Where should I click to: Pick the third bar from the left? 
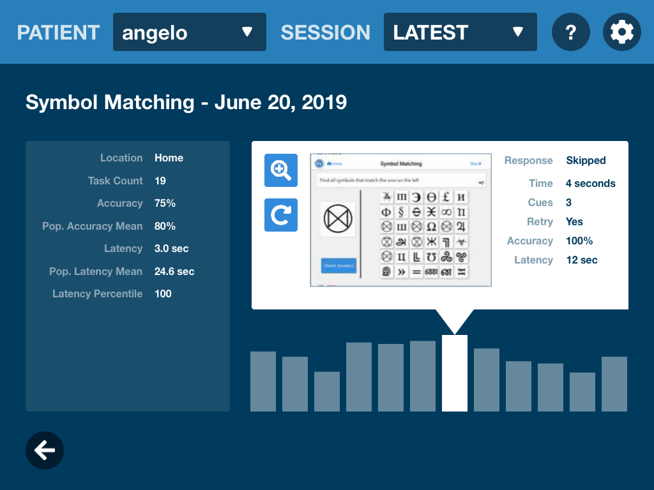tap(327, 392)
